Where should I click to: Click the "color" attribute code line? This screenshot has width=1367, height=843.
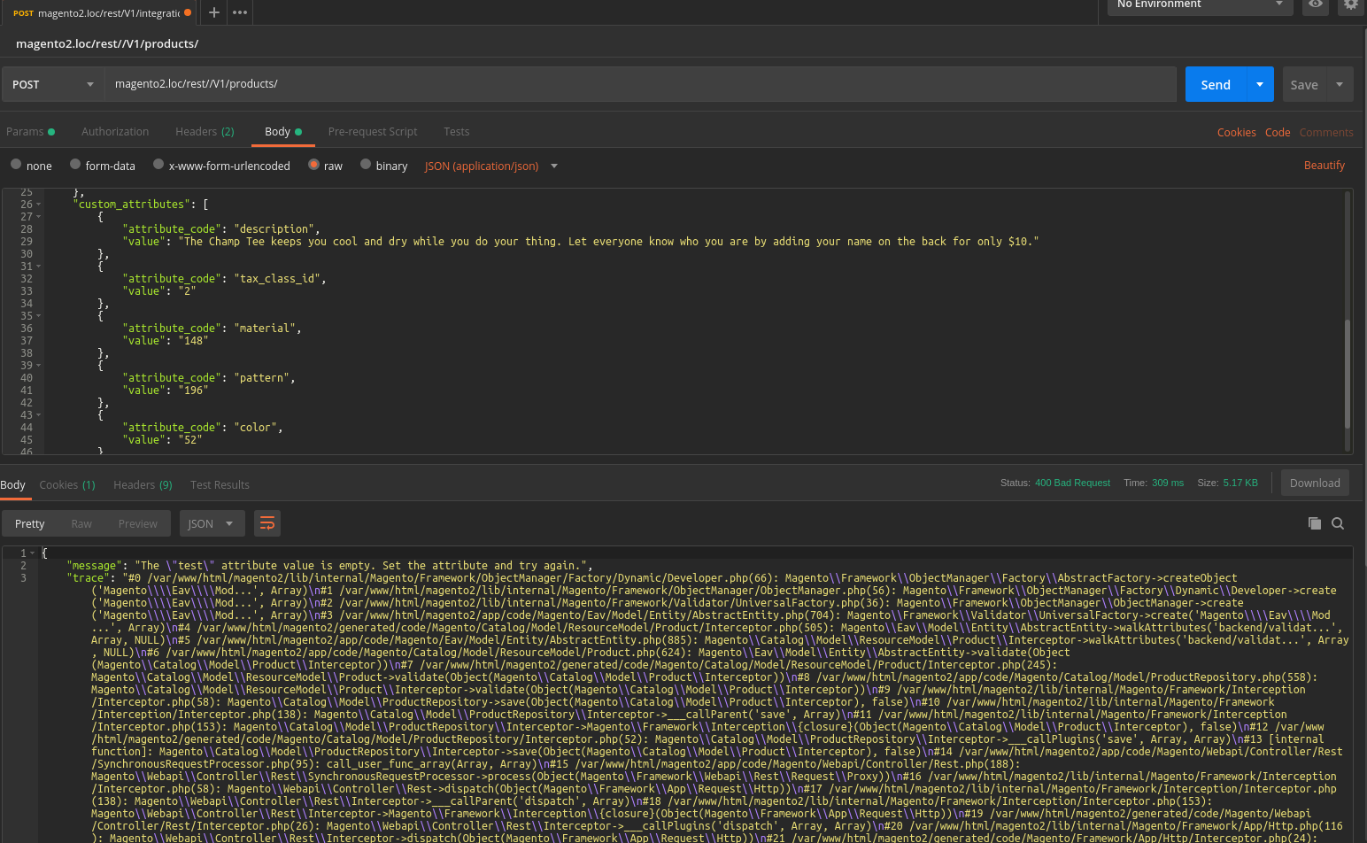[203, 428]
